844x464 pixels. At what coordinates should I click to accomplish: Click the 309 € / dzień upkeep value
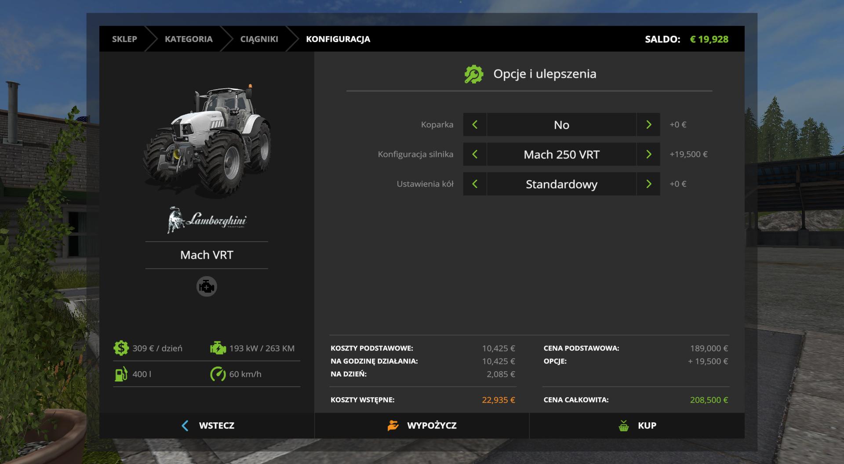[157, 348]
